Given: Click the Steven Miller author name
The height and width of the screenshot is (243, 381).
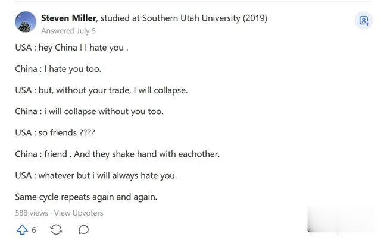Looking at the screenshot, I should (x=68, y=18).
